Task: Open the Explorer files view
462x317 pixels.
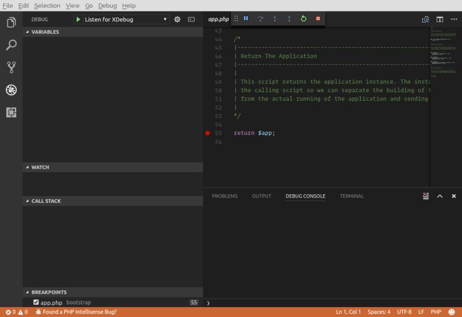Action: (11, 22)
